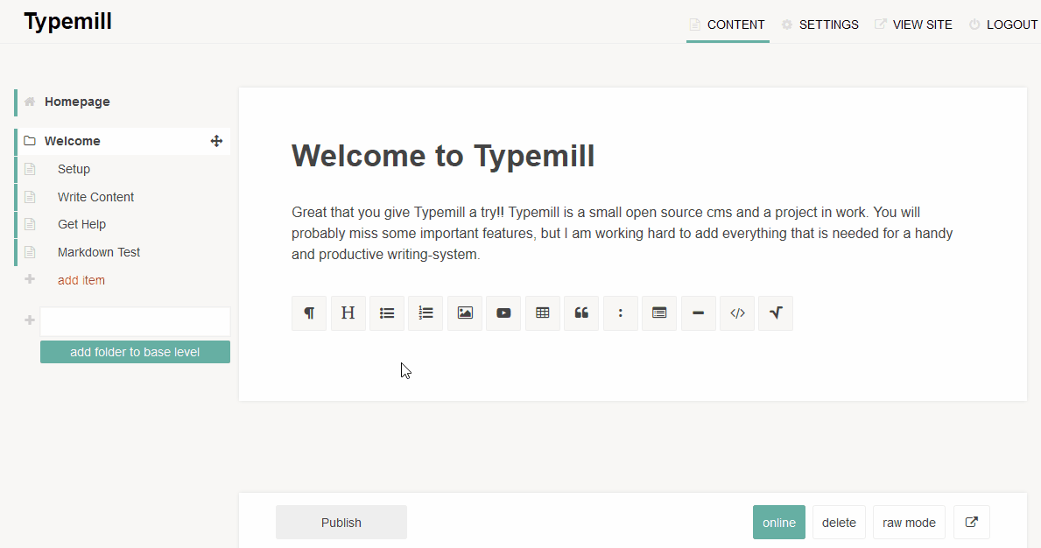Image resolution: width=1041 pixels, height=548 pixels.
Task: Insert a paragraph block
Action: coord(309,313)
